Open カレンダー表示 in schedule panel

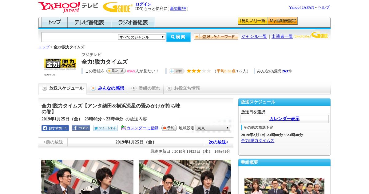point(284,119)
